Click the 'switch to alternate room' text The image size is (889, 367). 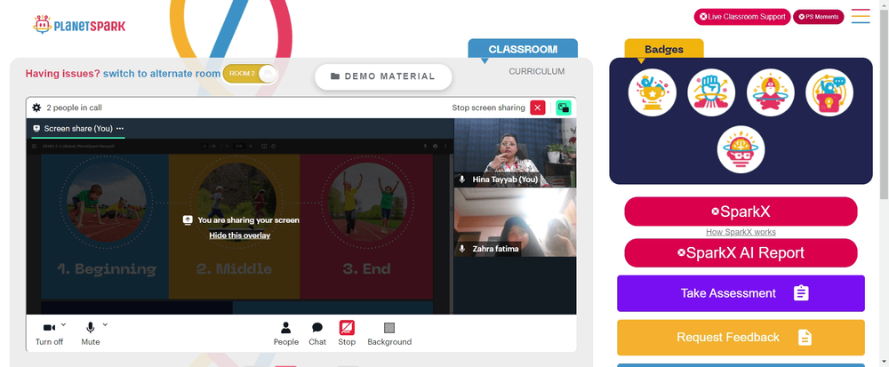coord(162,74)
